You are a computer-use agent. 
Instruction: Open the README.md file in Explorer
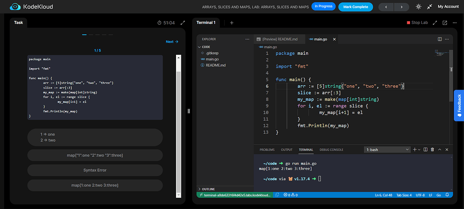tap(215, 65)
